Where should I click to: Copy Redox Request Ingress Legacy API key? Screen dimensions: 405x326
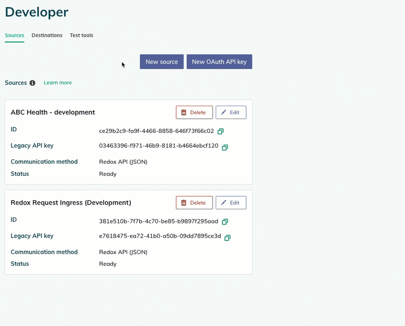227,238
